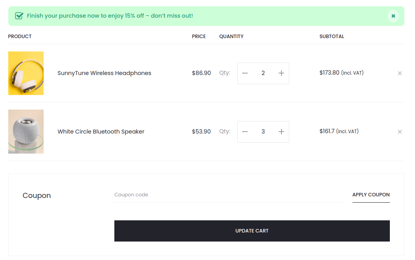
Task: Increase SunnyTune Wireless Headphones quantity
Action: 281,73
